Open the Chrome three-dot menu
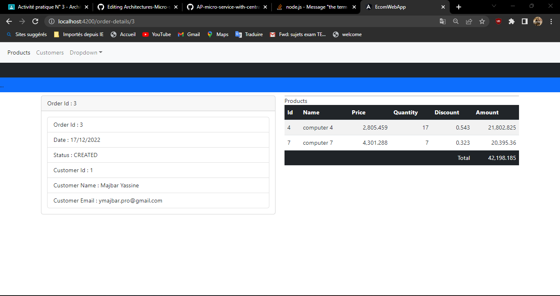The image size is (560, 296). (x=551, y=21)
